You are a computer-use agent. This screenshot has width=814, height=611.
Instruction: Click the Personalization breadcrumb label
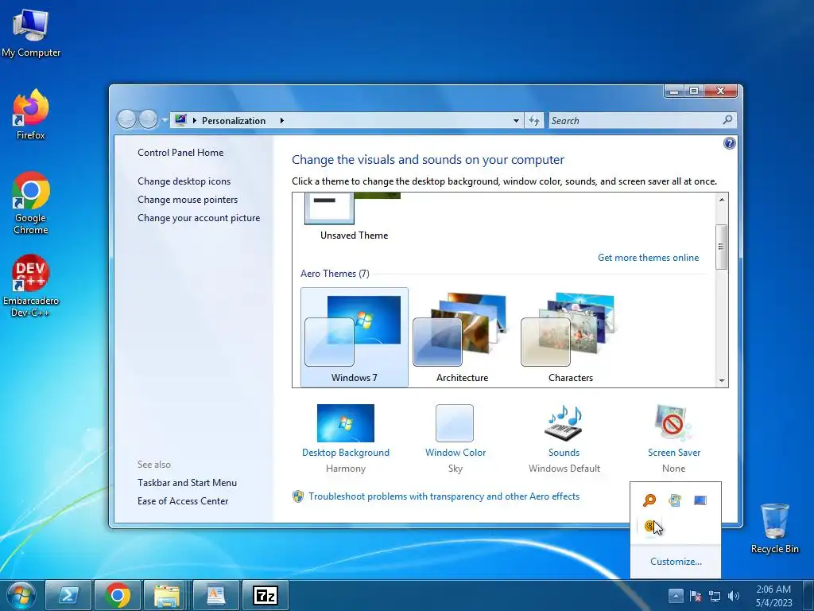[x=233, y=121]
